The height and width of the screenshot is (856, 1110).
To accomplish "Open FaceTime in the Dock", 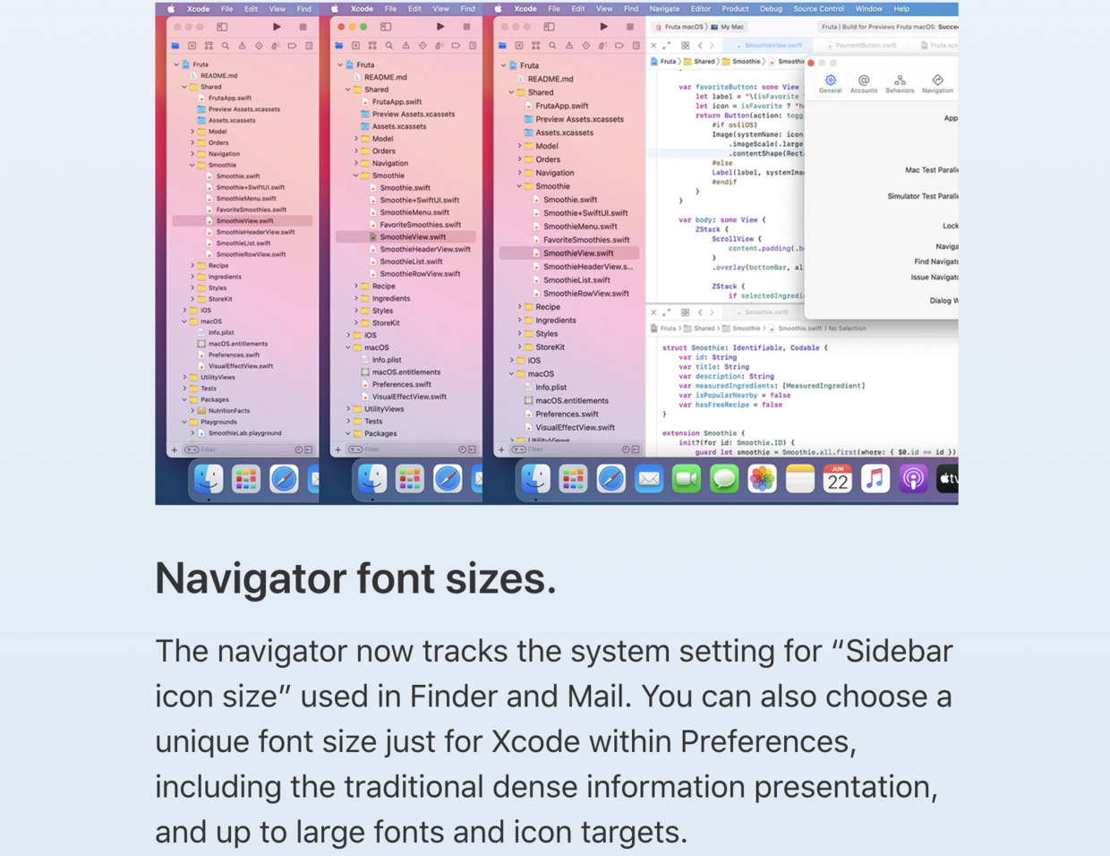I will pos(687,480).
